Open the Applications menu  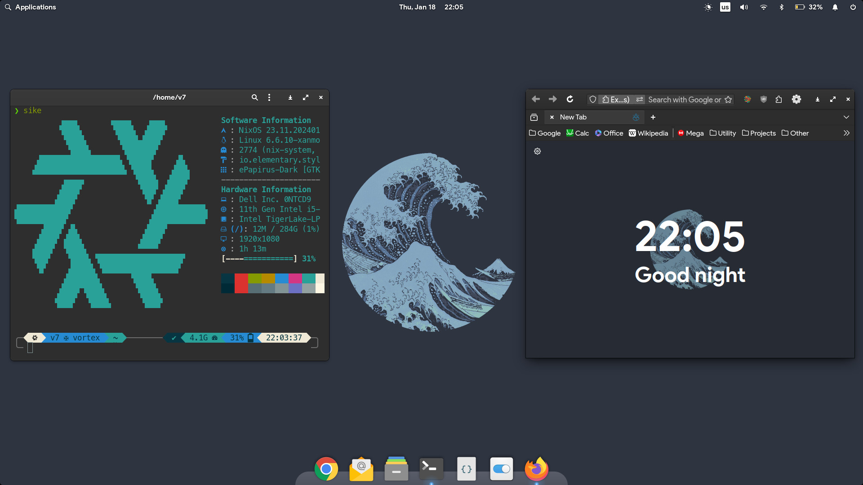[30, 7]
